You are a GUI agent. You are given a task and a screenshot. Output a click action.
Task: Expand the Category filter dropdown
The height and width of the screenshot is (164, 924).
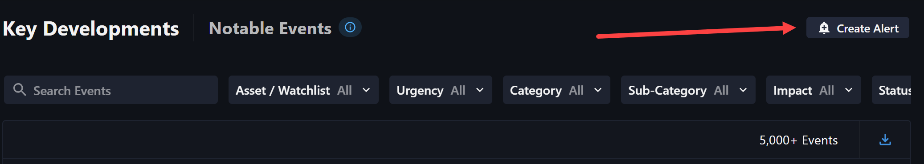tap(556, 90)
